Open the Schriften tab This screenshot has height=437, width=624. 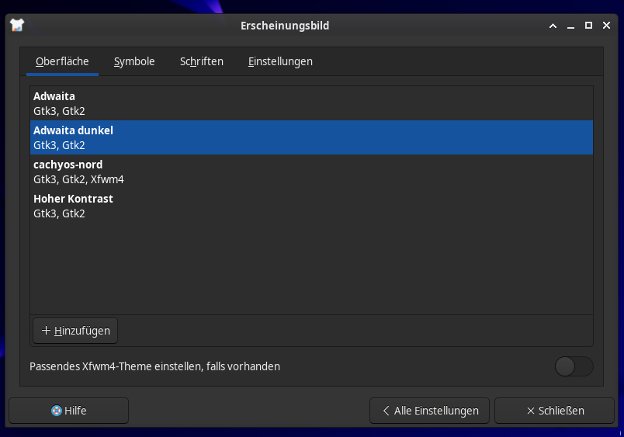(x=201, y=61)
